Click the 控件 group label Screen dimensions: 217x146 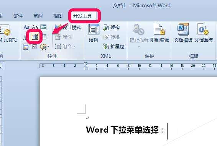point(52,56)
